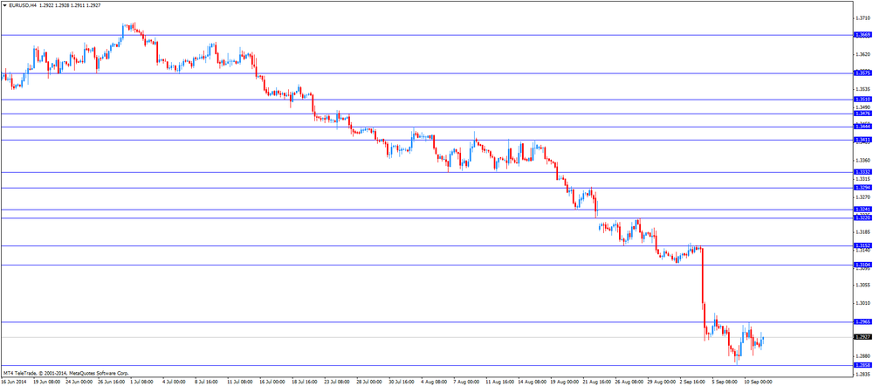
Task: Select the blue 1.3411 level label
Action: [863, 139]
